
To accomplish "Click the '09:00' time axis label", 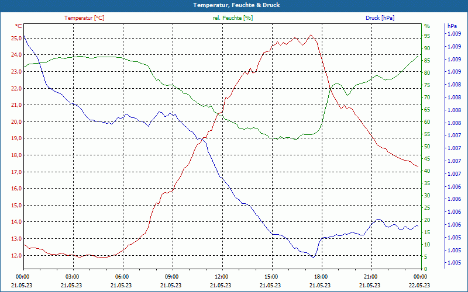I will click(x=171, y=276).
